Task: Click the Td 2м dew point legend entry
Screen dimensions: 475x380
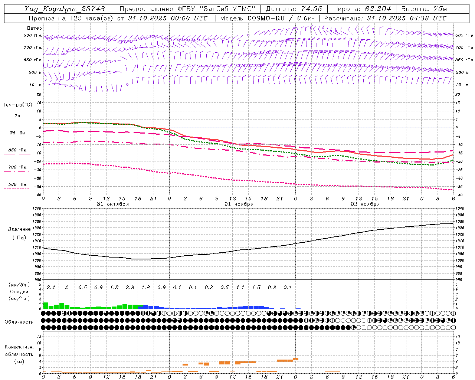Action: point(17,133)
